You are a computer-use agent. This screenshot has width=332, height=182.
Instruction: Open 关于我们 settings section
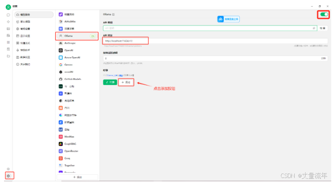click(x=34, y=64)
